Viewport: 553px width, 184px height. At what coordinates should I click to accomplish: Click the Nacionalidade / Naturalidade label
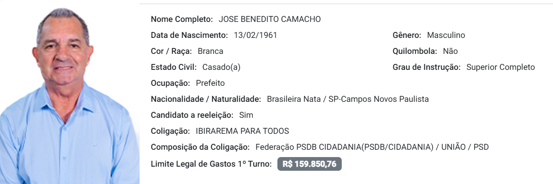tap(206, 99)
